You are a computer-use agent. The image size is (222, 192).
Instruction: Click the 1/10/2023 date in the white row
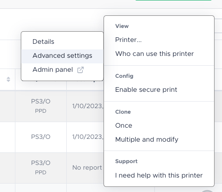point(88,137)
